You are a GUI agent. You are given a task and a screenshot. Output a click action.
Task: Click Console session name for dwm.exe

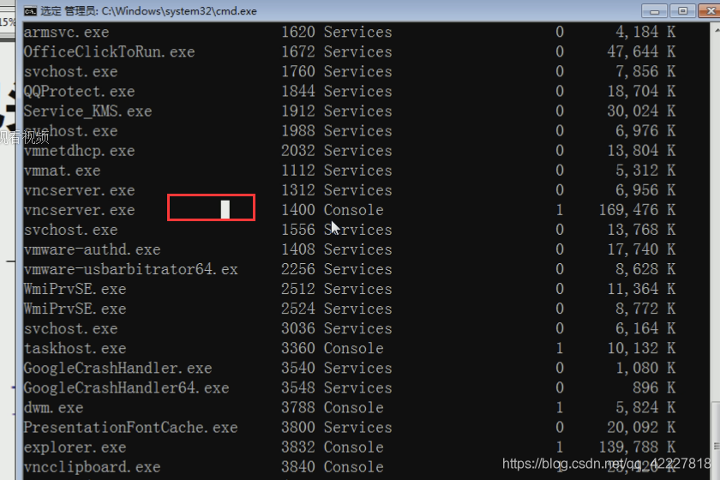(353, 407)
